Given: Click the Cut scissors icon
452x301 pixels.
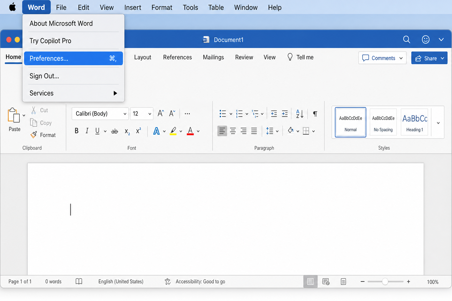Looking at the screenshot, I should tap(34, 110).
